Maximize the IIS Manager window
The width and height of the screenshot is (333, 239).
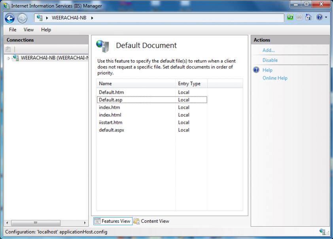[307, 4]
